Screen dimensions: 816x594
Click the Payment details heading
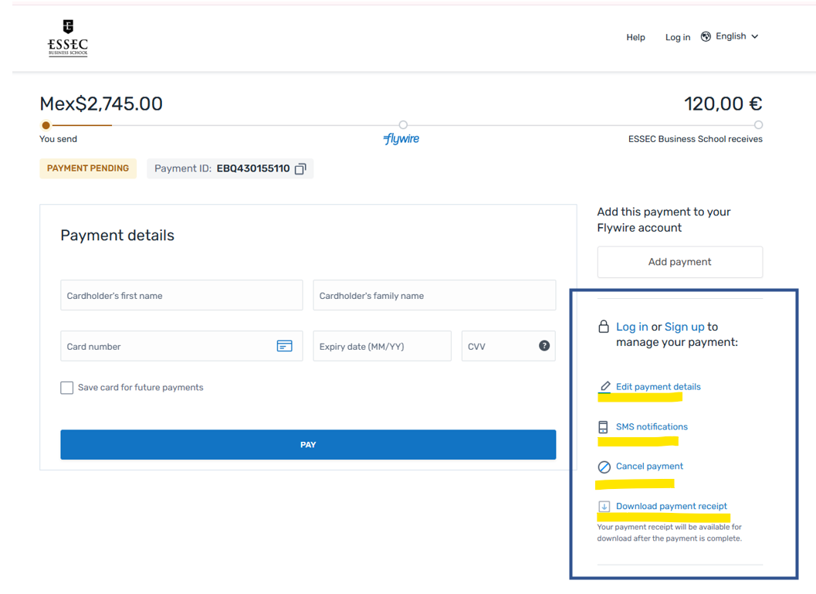[x=117, y=236]
